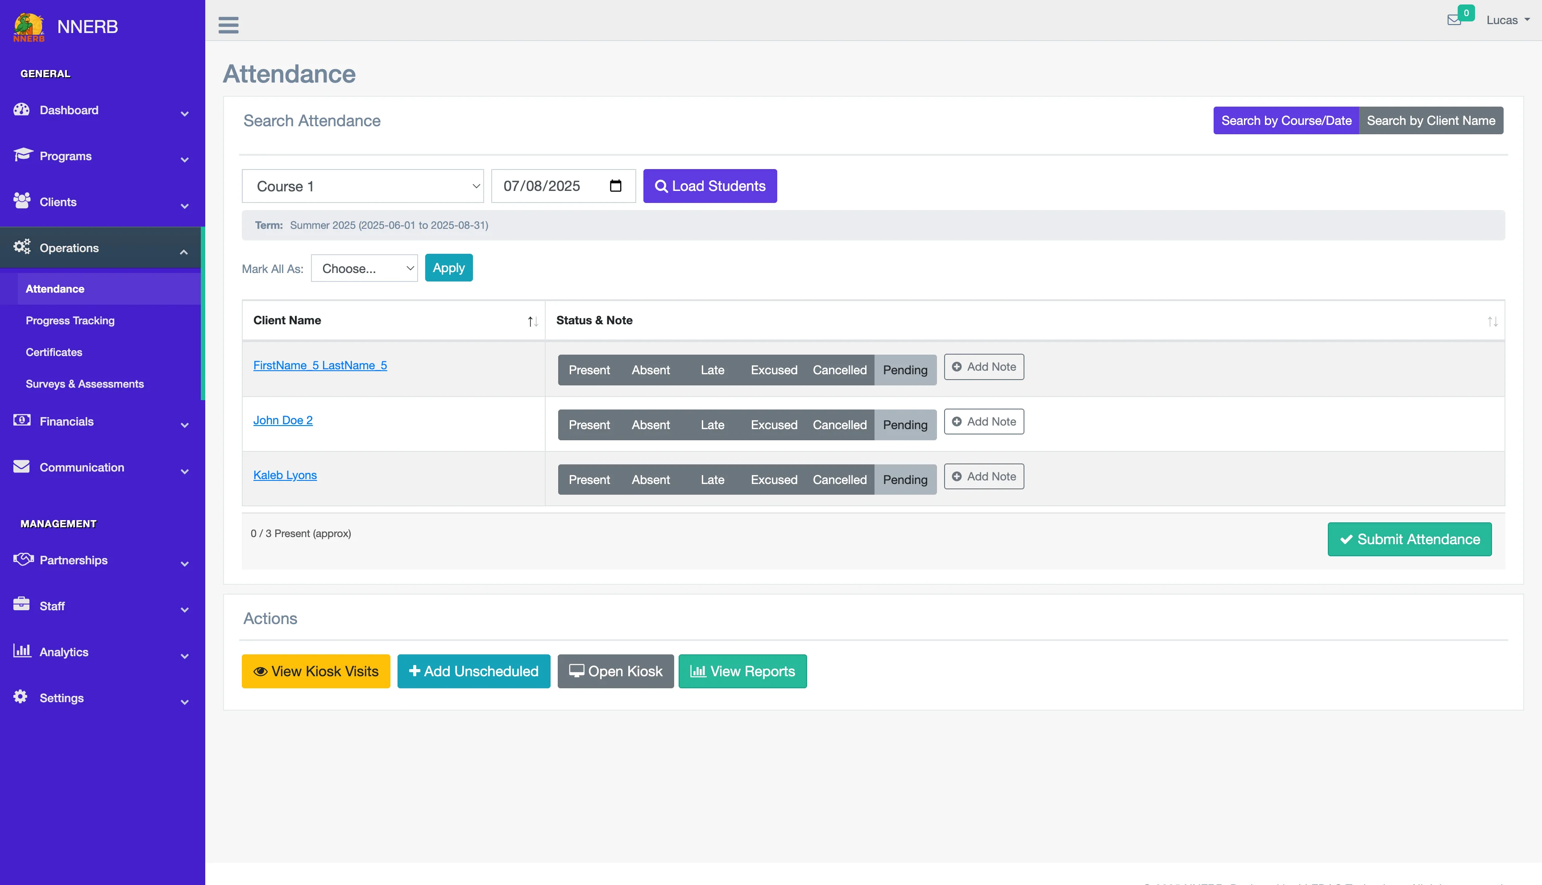Expand the Programs sidebar section
Image resolution: width=1542 pixels, height=885 pixels.
tap(184, 159)
